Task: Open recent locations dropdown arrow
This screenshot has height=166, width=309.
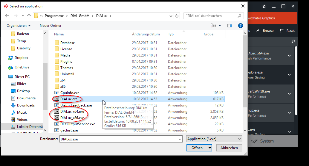Action: pyautogui.click(x=23, y=16)
